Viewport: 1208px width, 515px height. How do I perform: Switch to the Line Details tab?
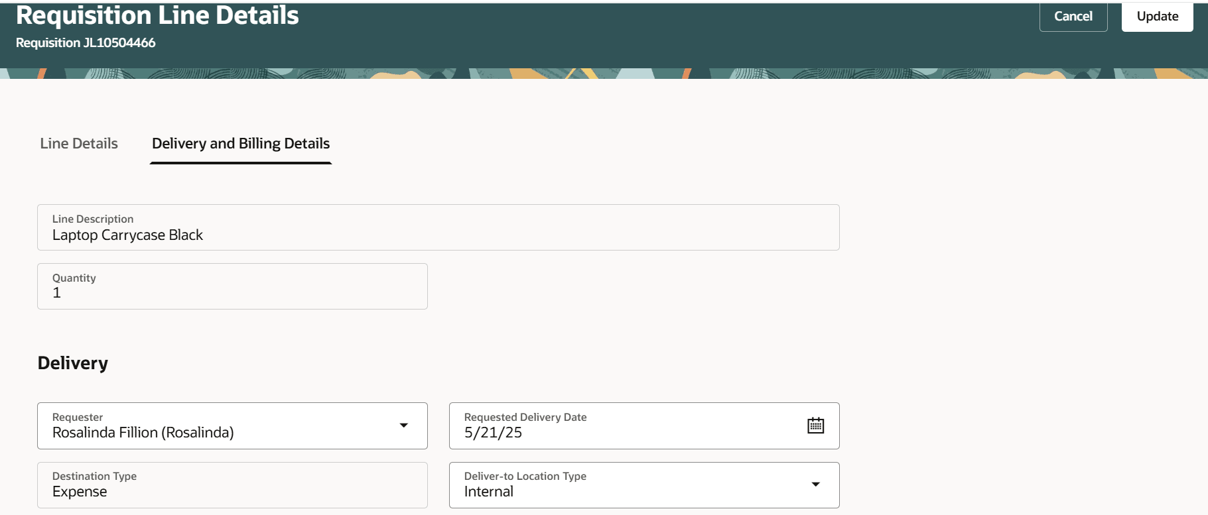pyautogui.click(x=79, y=143)
